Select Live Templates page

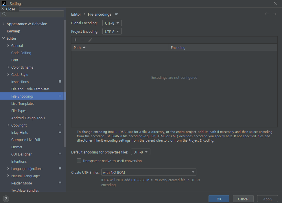click(x=23, y=103)
